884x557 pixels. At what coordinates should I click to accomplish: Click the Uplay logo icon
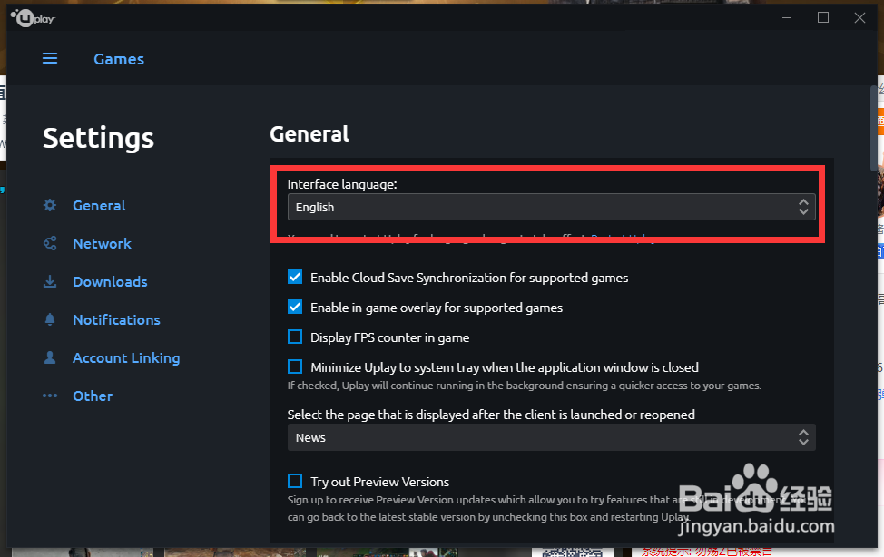(33, 18)
